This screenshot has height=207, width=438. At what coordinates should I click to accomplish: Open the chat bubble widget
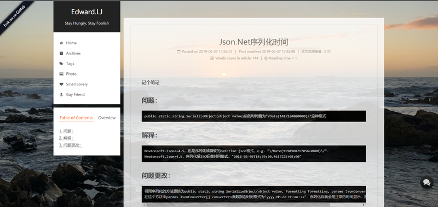pos(427,182)
